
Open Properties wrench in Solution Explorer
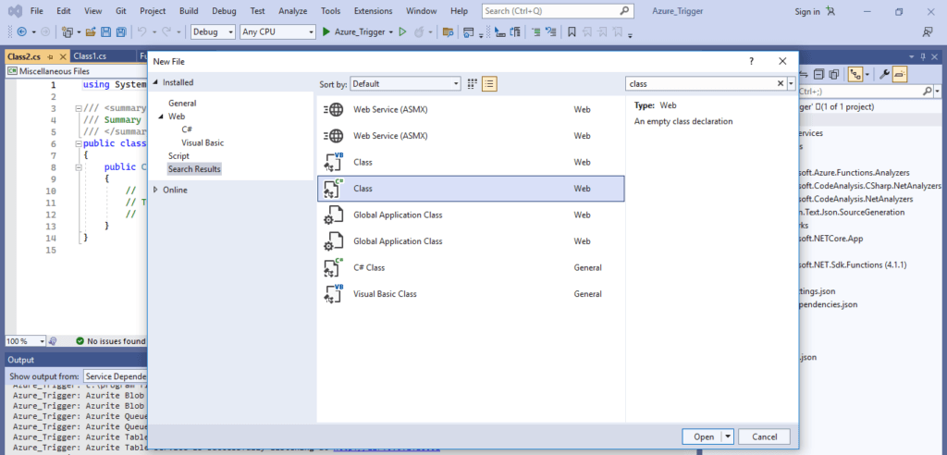(x=883, y=74)
